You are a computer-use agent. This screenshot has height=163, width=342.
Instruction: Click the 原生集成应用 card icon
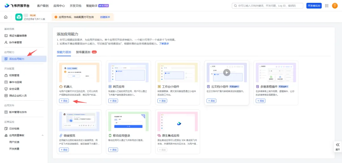[159, 136]
